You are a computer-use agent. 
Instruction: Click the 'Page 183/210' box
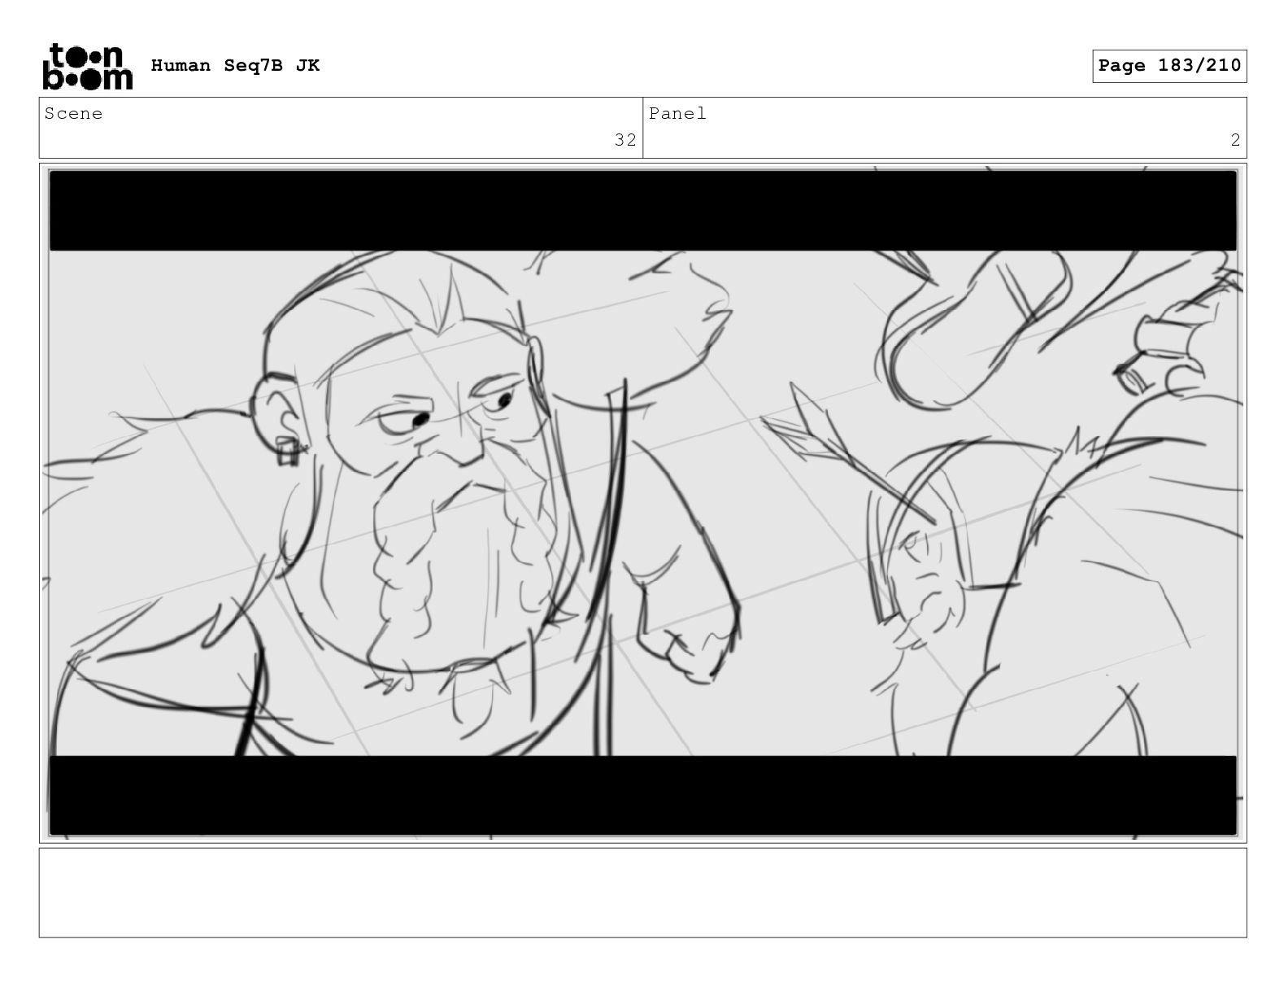pos(1169,66)
